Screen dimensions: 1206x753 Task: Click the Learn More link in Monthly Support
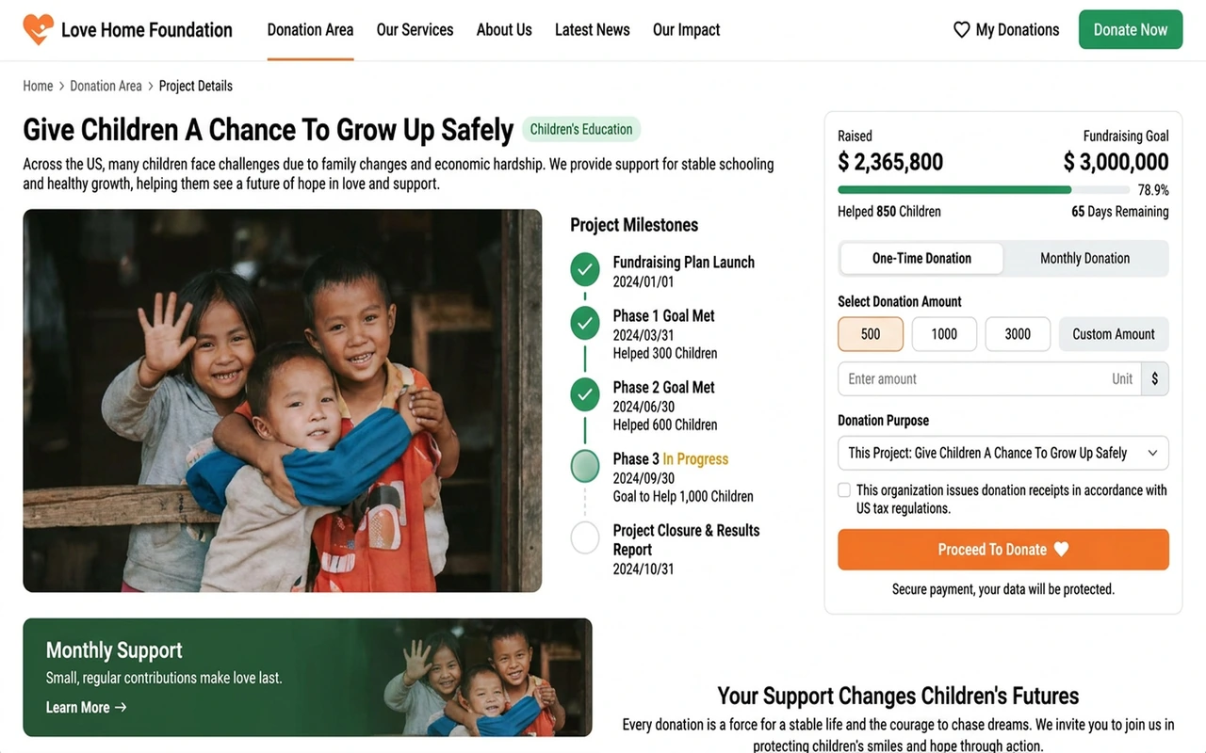click(x=86, y=707)
